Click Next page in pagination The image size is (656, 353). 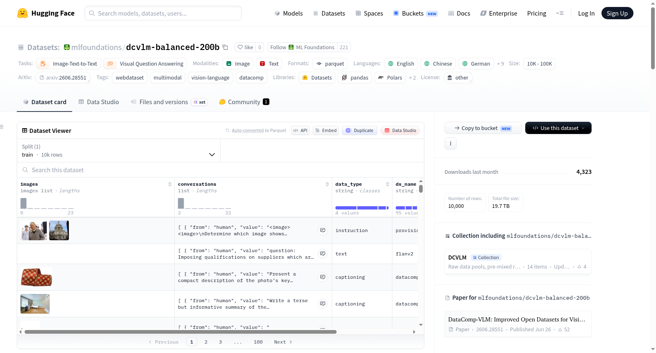(x=283, y=342)
